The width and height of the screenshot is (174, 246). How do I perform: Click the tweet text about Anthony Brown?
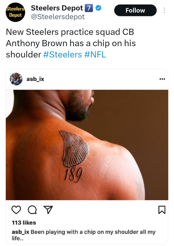click(71, 43)
